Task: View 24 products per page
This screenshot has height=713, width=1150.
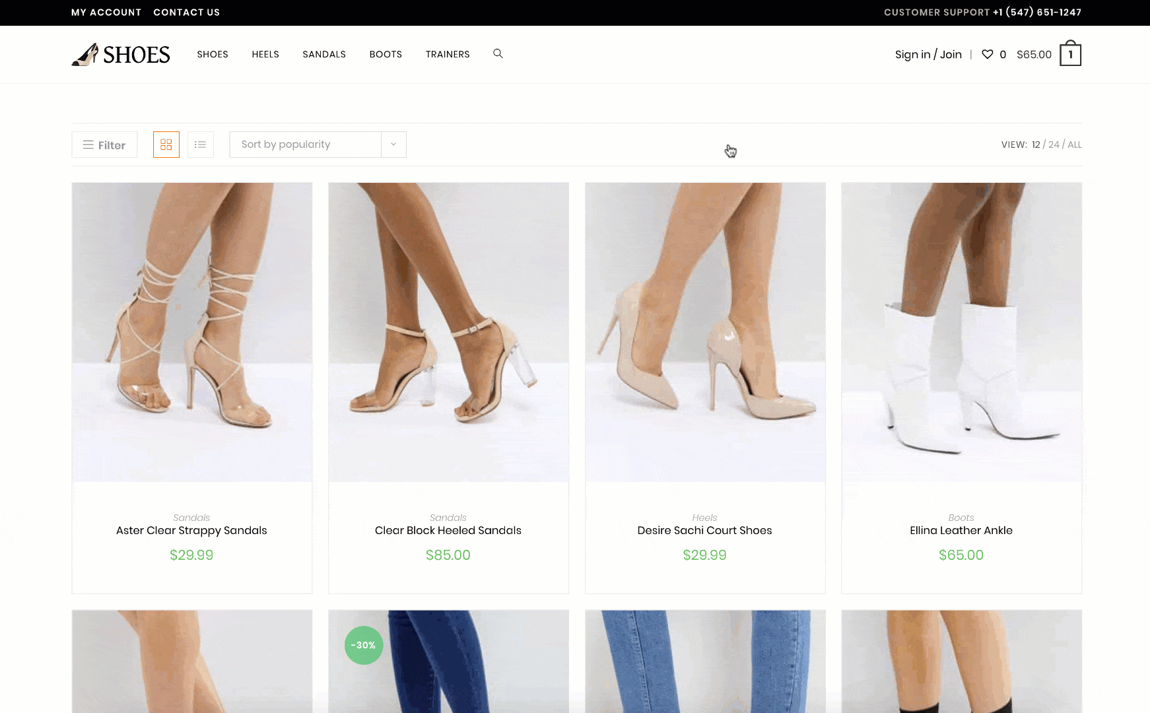Action: click(1054, 145)
